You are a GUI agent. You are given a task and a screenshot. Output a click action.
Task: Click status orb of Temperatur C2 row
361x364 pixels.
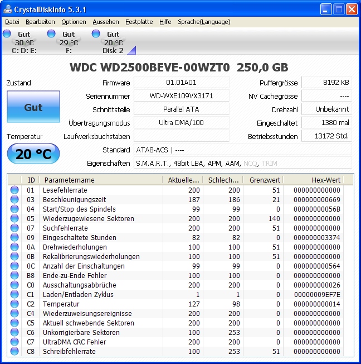pos(14,304)
